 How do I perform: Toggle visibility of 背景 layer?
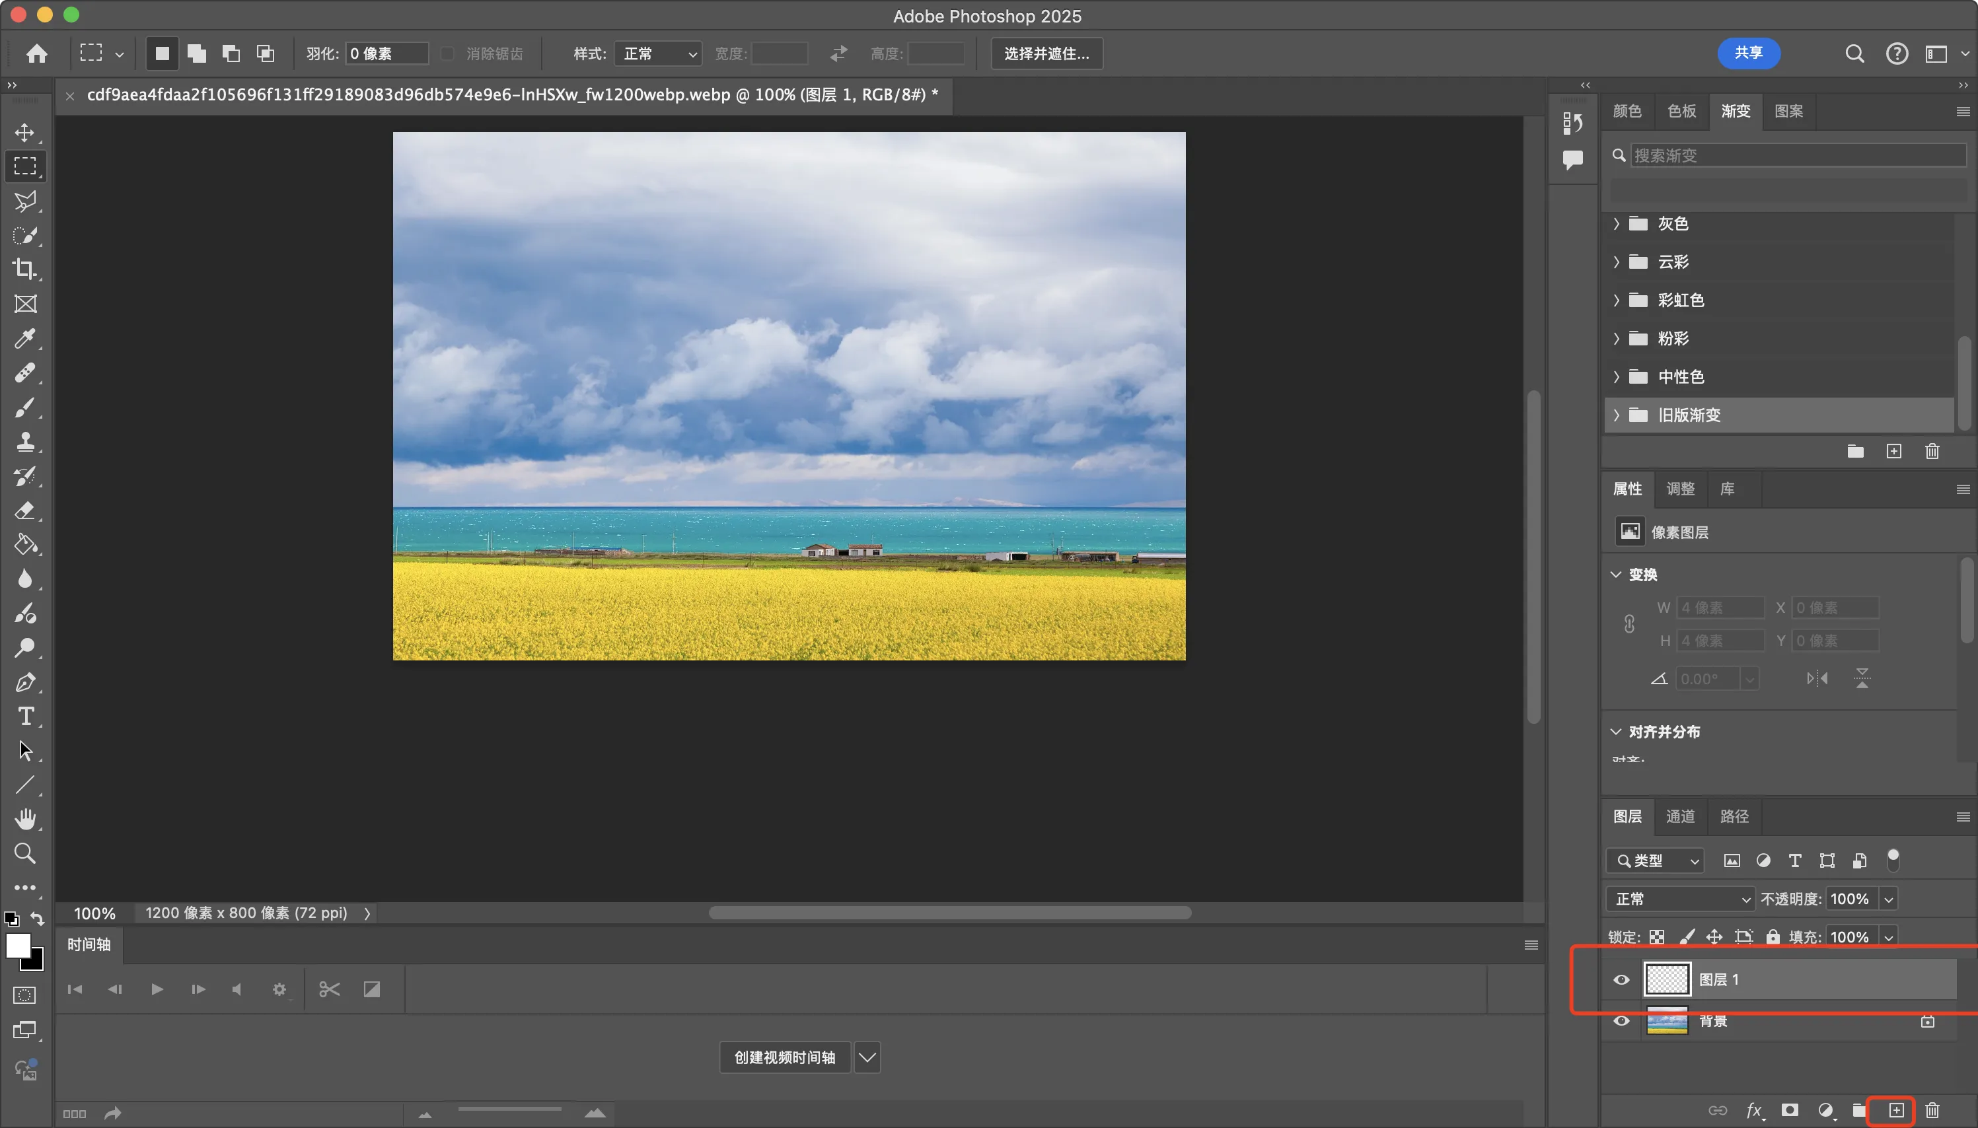click(1621, 1021)
